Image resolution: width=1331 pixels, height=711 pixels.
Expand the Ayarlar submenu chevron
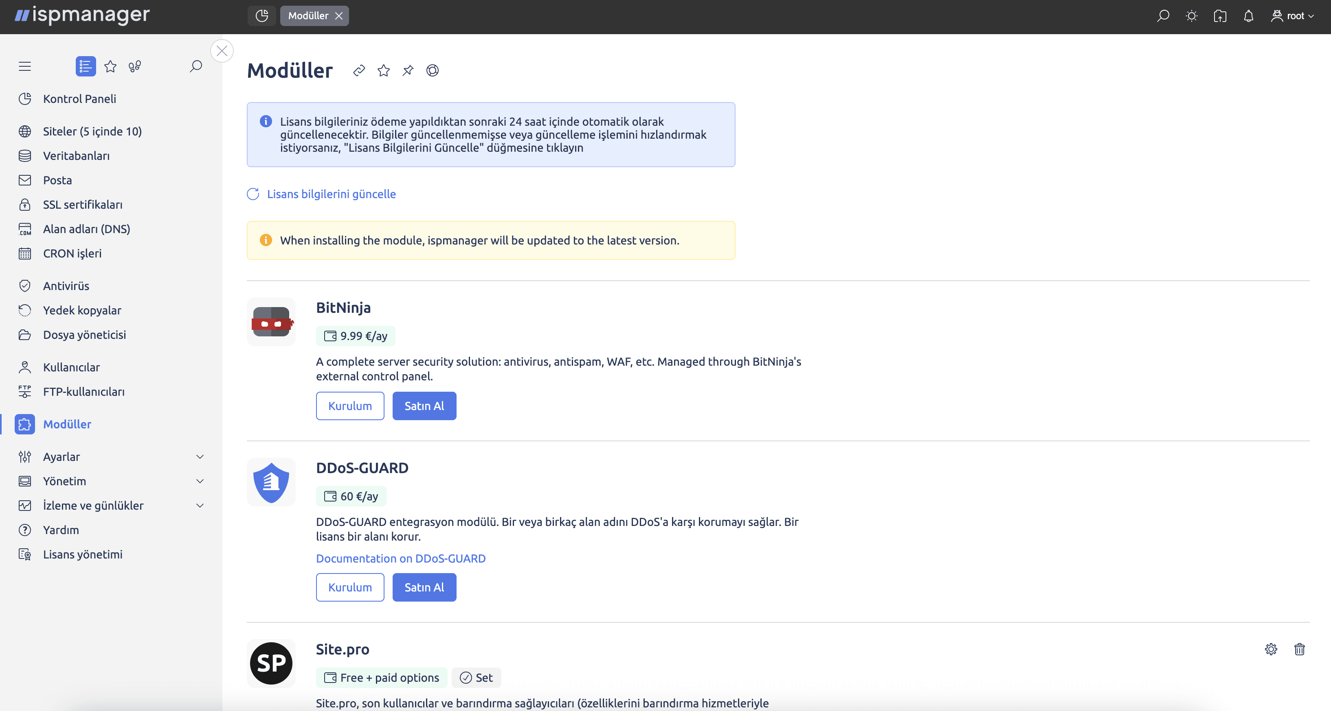coord(200,457)
